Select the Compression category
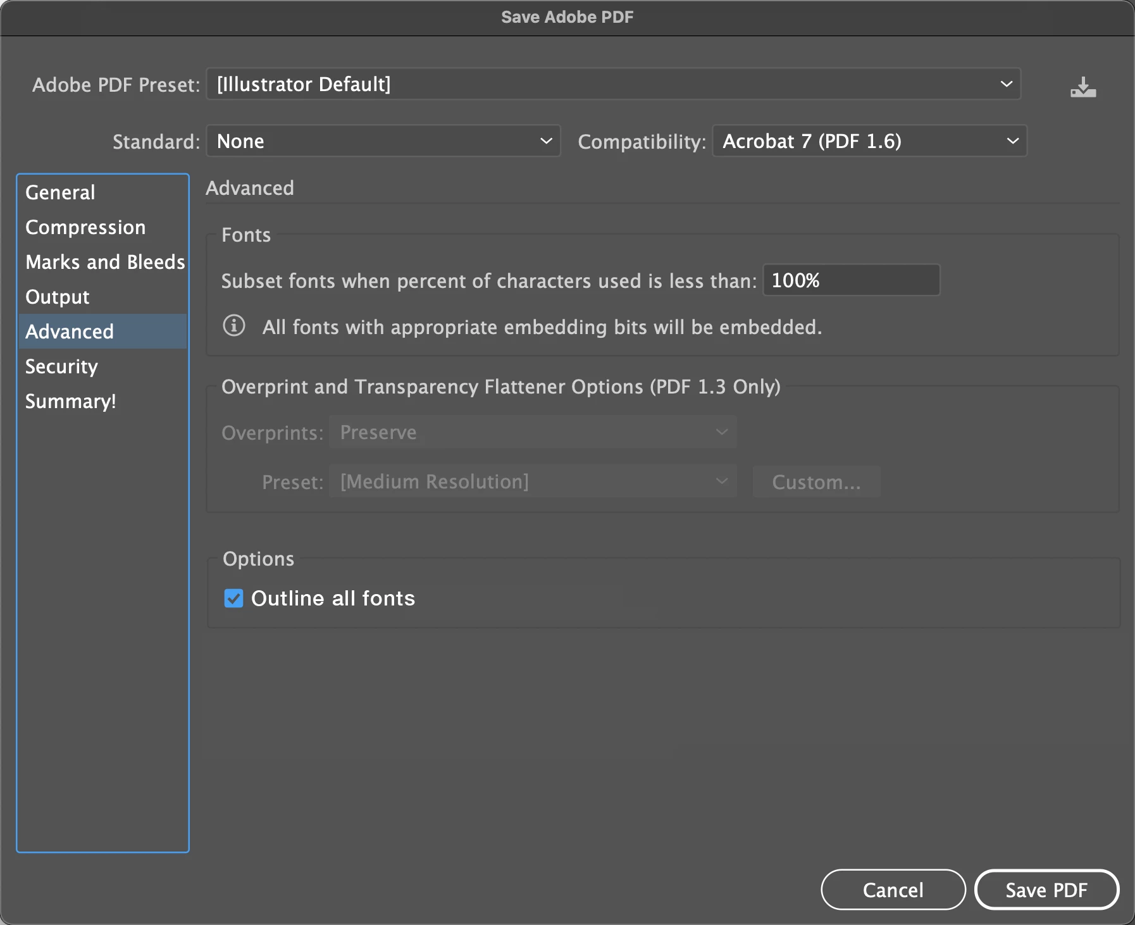1135x925 pixels. click(x=102, y=227)
